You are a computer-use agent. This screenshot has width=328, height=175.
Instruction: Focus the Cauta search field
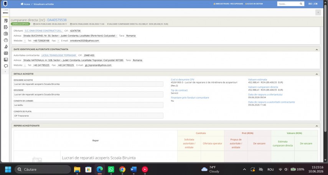[x=288, y=4]
